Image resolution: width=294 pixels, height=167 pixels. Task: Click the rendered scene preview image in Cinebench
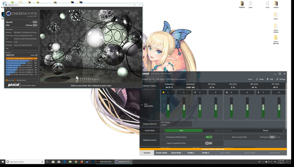coord(91,46)
